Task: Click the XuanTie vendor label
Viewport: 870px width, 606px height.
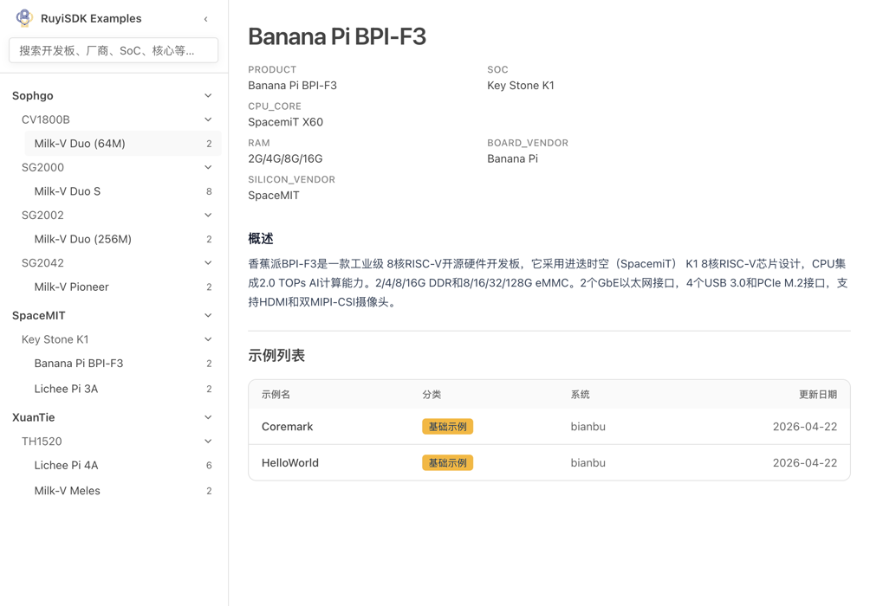Action: tap(33, 417)
